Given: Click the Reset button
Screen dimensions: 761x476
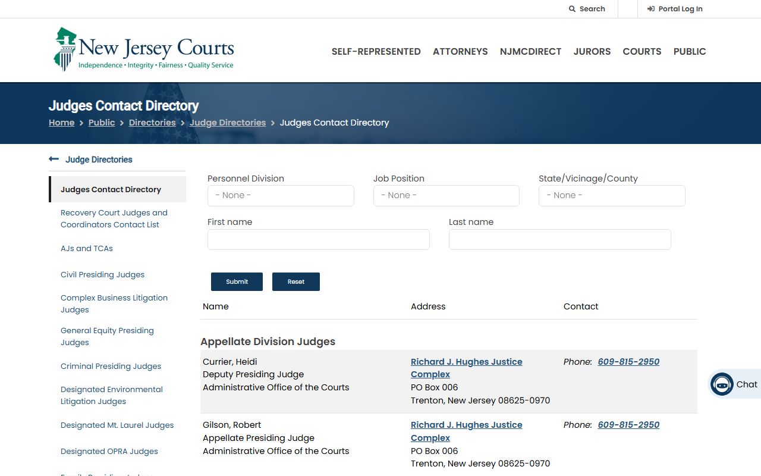Looking at the screenshot, I should coord(296,281).
